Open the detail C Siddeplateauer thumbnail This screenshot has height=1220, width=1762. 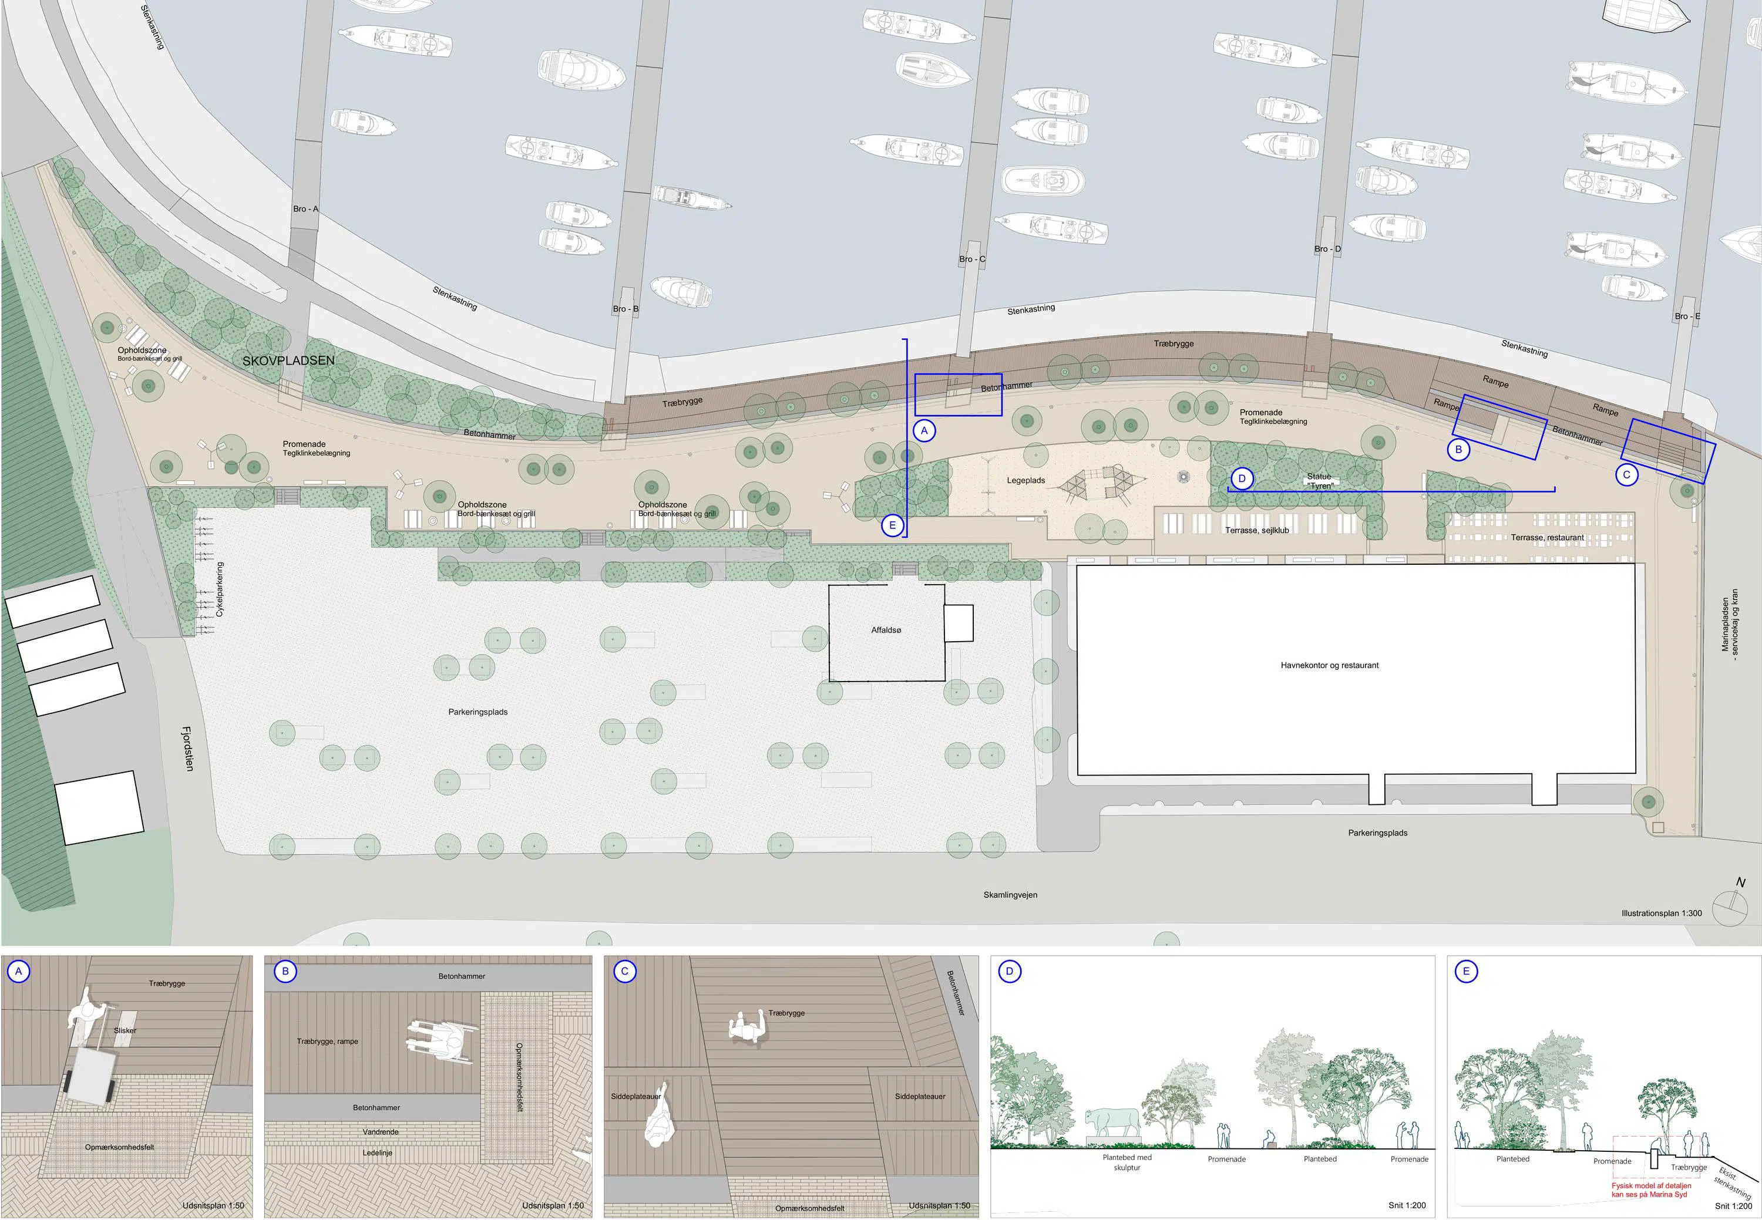[791, 1086]
